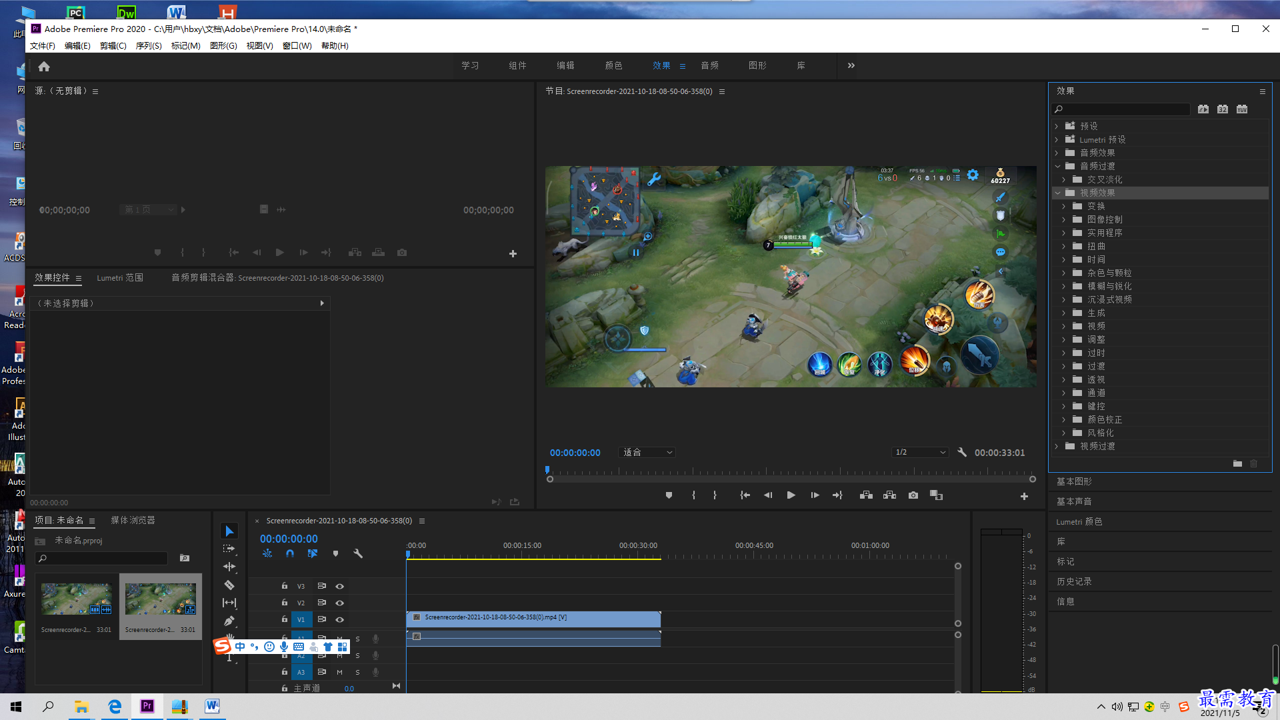Expand the 预设 effects folder
1280x720 pixels.
pos(1057,126)
